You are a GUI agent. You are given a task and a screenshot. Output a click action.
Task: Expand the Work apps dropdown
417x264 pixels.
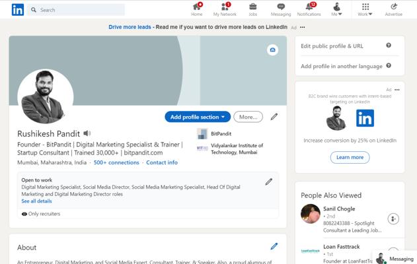(364, 9)
